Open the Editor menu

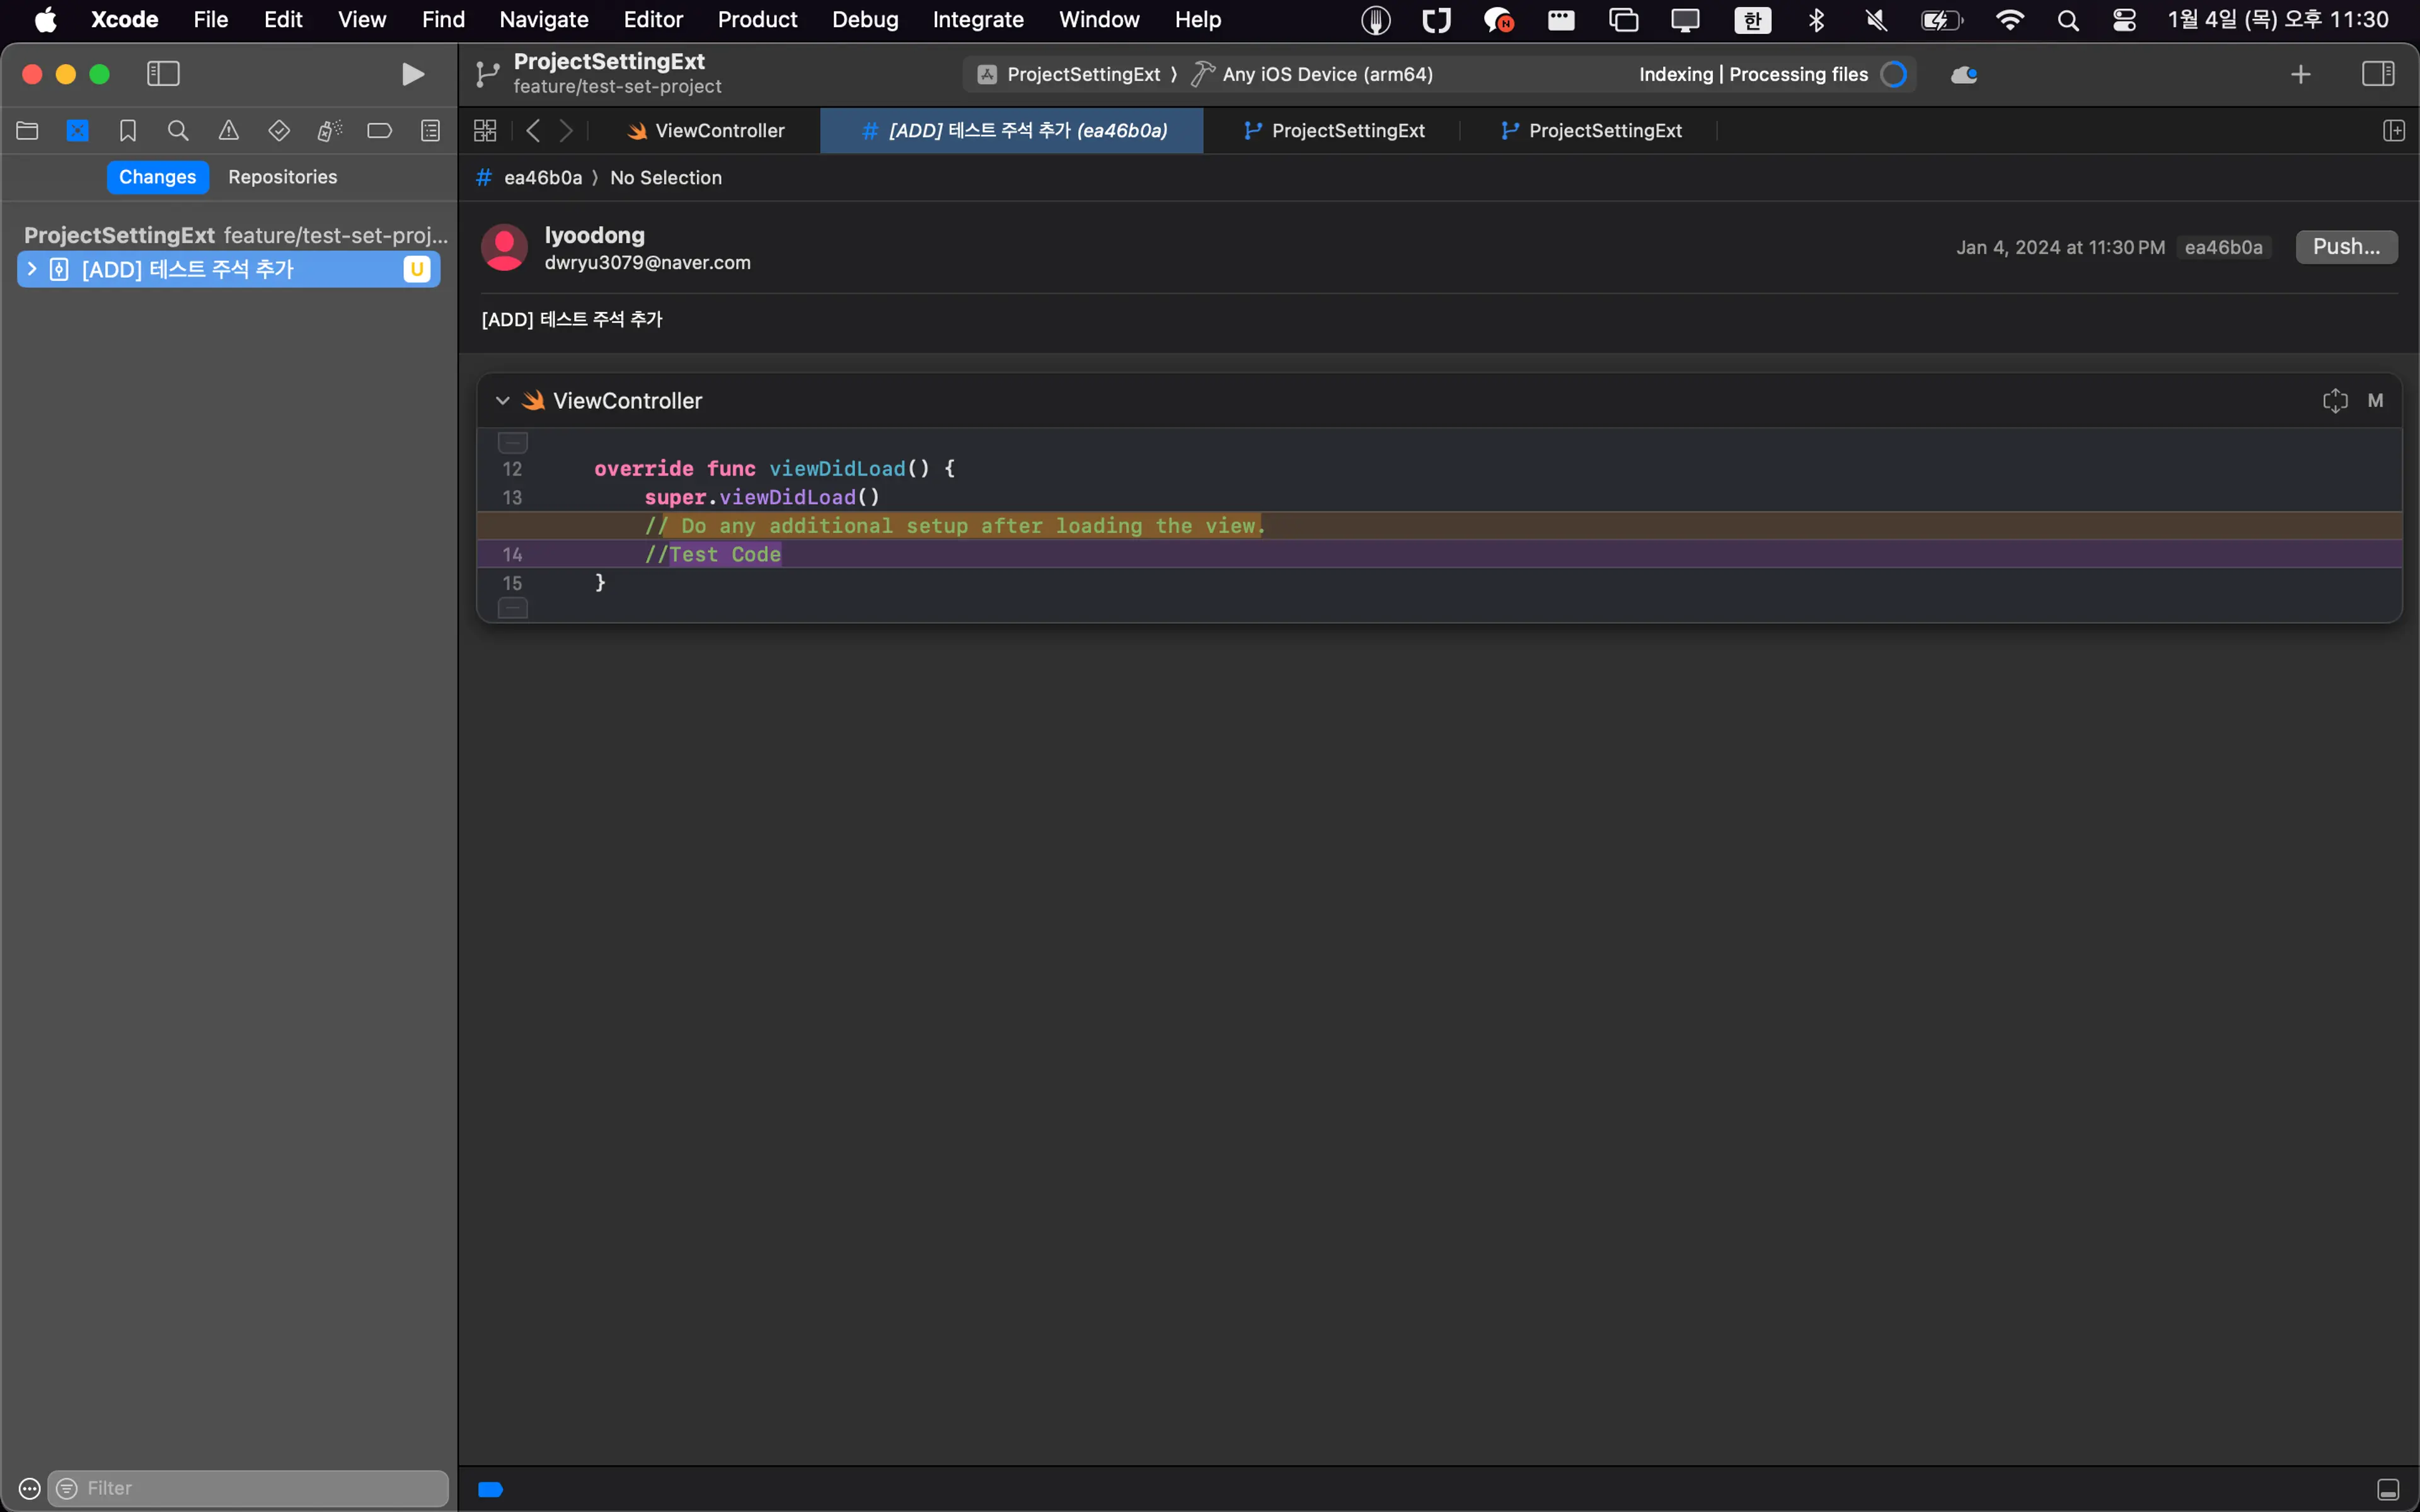coord(653,20)
